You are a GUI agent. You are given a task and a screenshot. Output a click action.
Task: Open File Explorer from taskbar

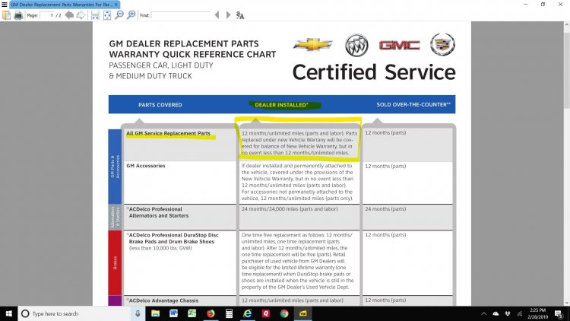(155, 313)
